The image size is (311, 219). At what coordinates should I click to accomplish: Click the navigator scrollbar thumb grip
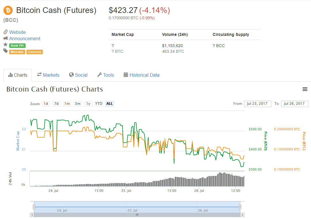tap(137, 215)
